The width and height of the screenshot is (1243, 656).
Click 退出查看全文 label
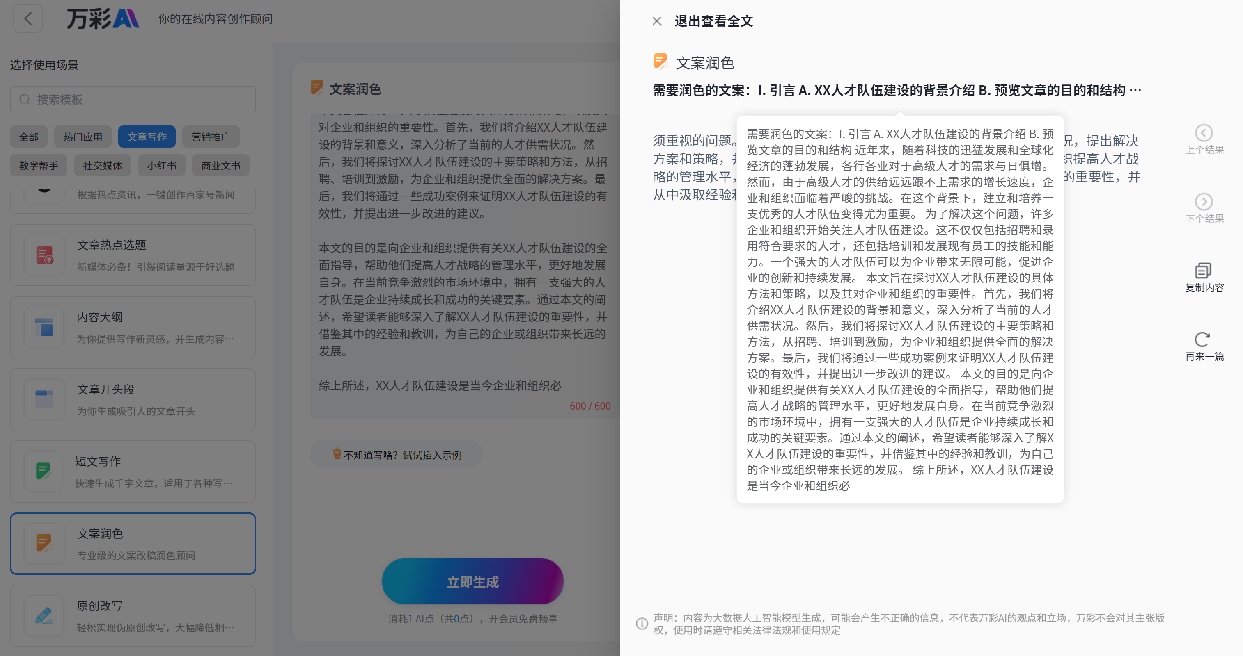[x=714, y=21]
